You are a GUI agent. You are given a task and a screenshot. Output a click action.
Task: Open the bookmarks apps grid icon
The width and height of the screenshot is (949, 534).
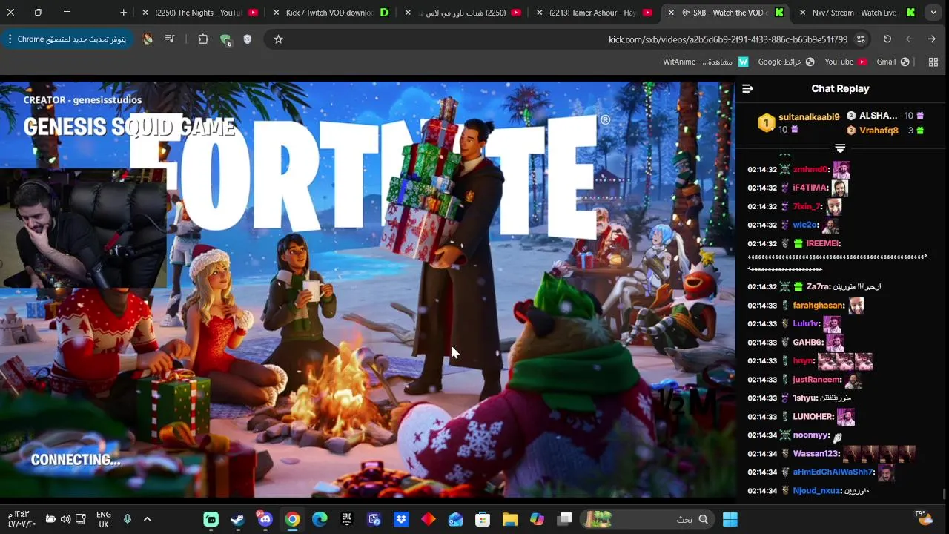[x=933, y=62]
